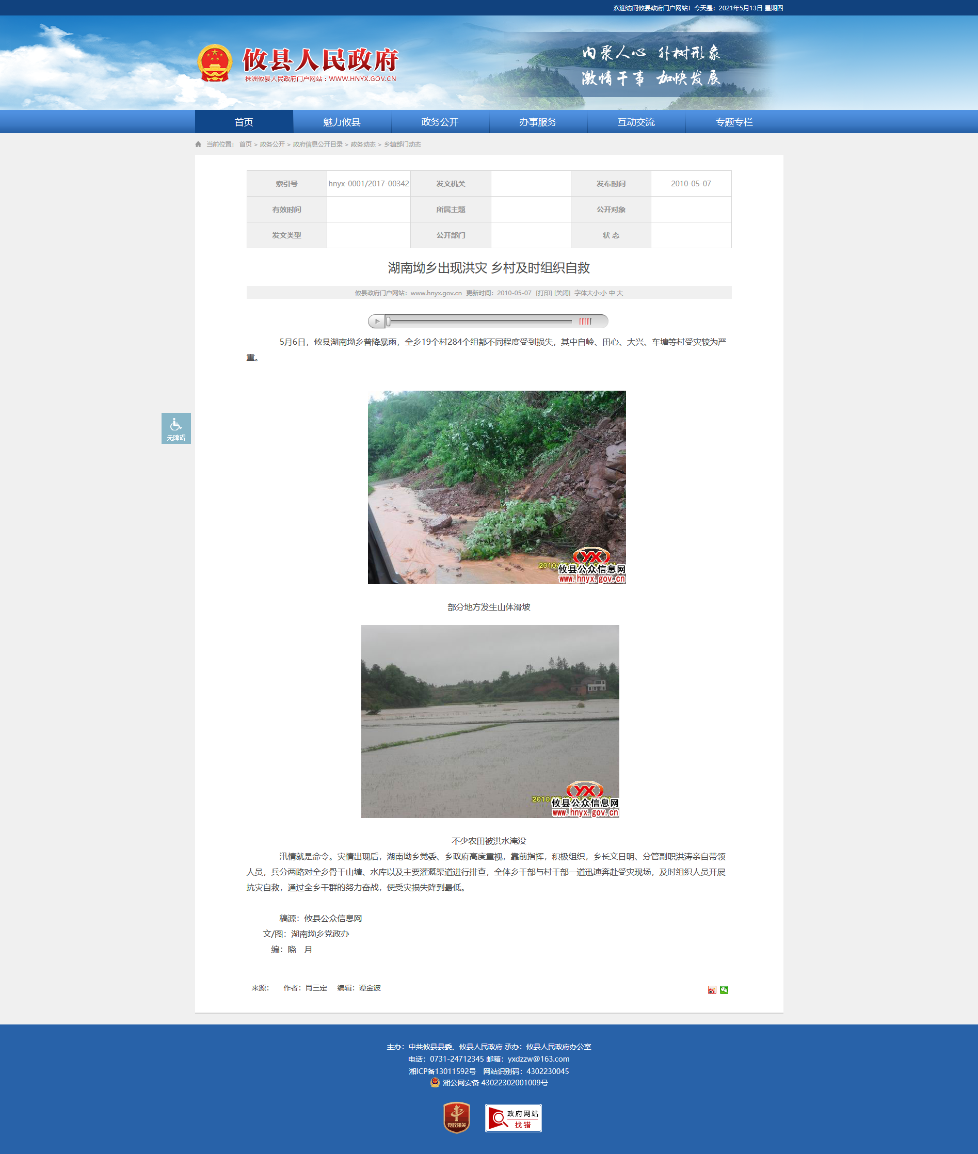Click portal URL www.hnyx.gov.cn in info bar
978x1154 pixels.
point(436,293)
